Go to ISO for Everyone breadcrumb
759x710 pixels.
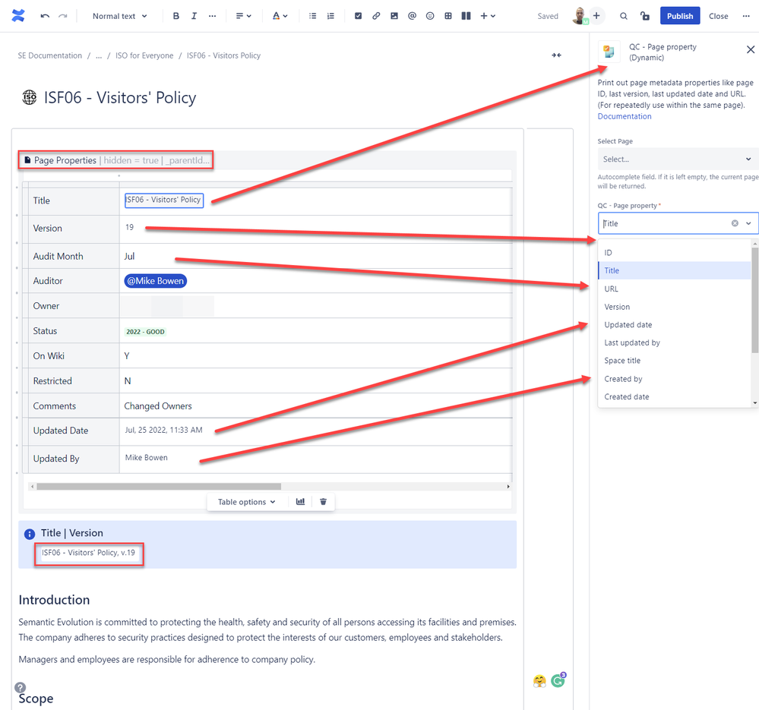[x=144, y=55]
